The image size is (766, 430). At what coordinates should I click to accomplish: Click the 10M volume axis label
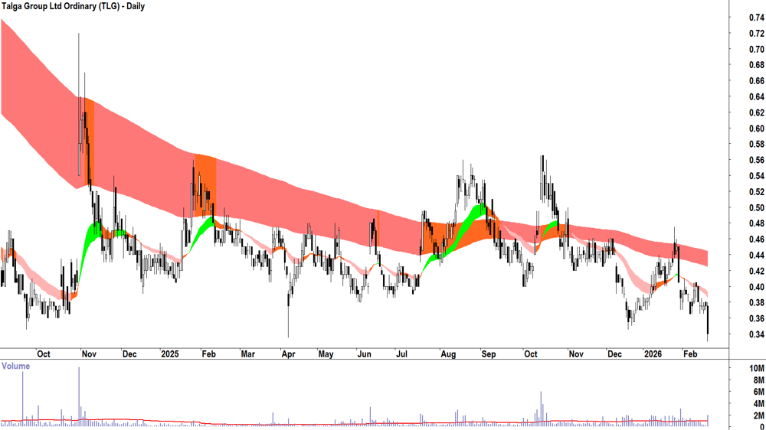[x=758, y=369]
